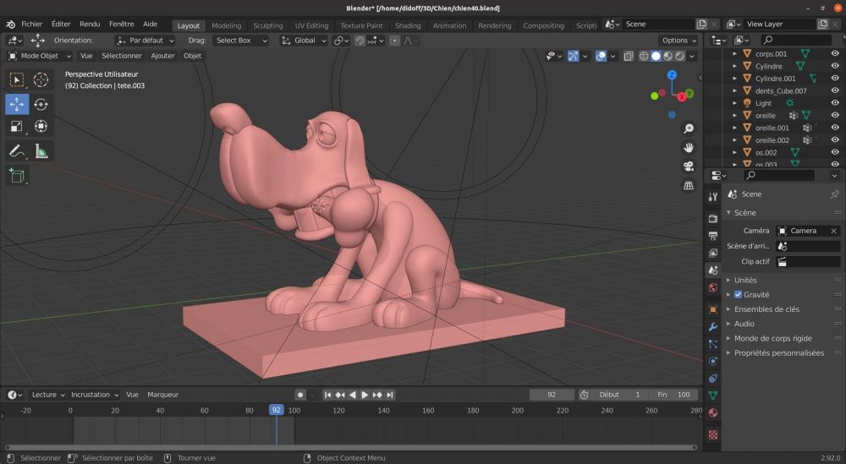Toggle proportional editing button
The image size is (846, 464).
click(x=395, y=41)
